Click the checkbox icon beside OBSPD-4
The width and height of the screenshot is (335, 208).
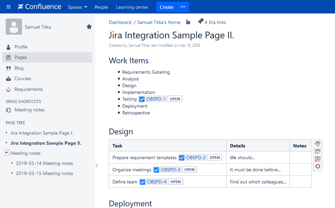tap(143, 182)
